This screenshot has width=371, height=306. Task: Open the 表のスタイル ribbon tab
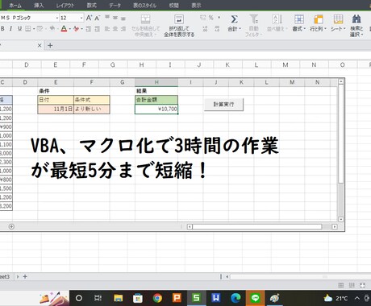[144, 6]
